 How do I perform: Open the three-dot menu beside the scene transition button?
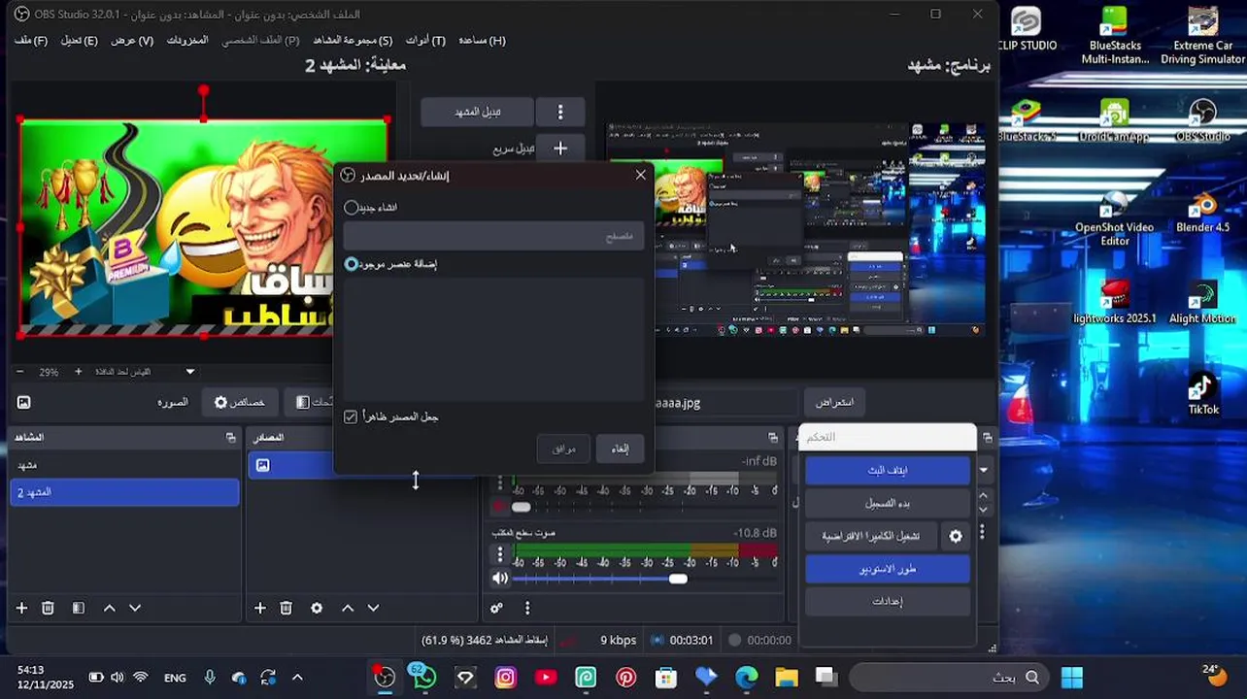click(560, 112)
